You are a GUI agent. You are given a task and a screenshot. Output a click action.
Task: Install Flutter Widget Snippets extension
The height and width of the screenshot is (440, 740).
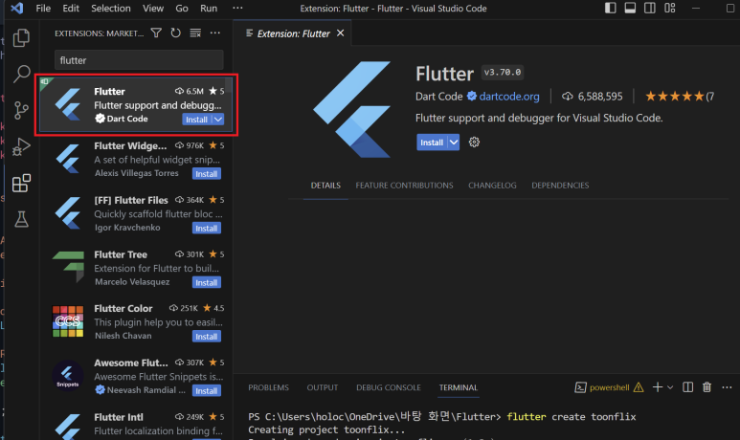click(206, 173)
